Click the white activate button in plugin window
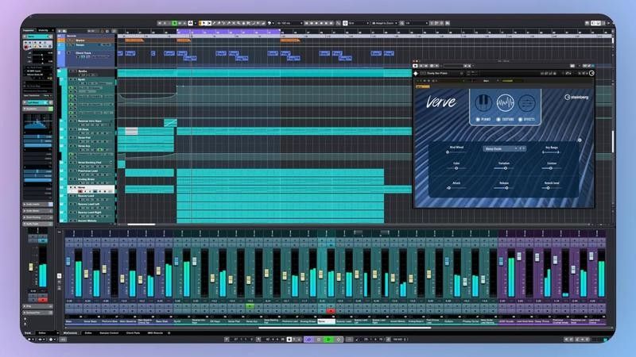Screen dimensions: 636x357 click(415, 66)
